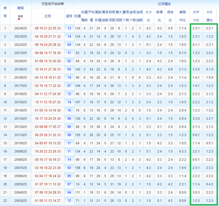Select the 红球 column header
The width and height of the screenshot is (219, 206).
click(48, 16)
